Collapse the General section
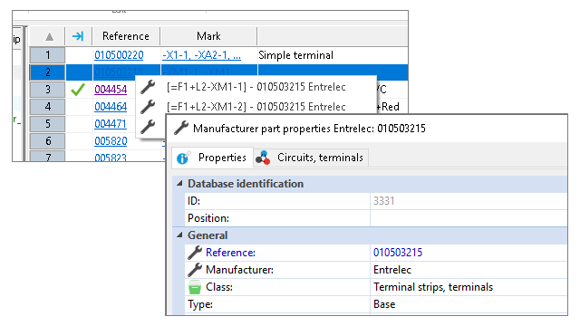Viewport: 580px width, 326px height. coord(179,235)
